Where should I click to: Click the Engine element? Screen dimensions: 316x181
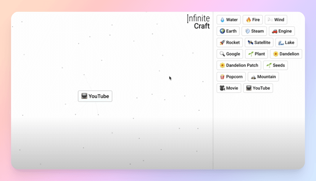point(282,31)
